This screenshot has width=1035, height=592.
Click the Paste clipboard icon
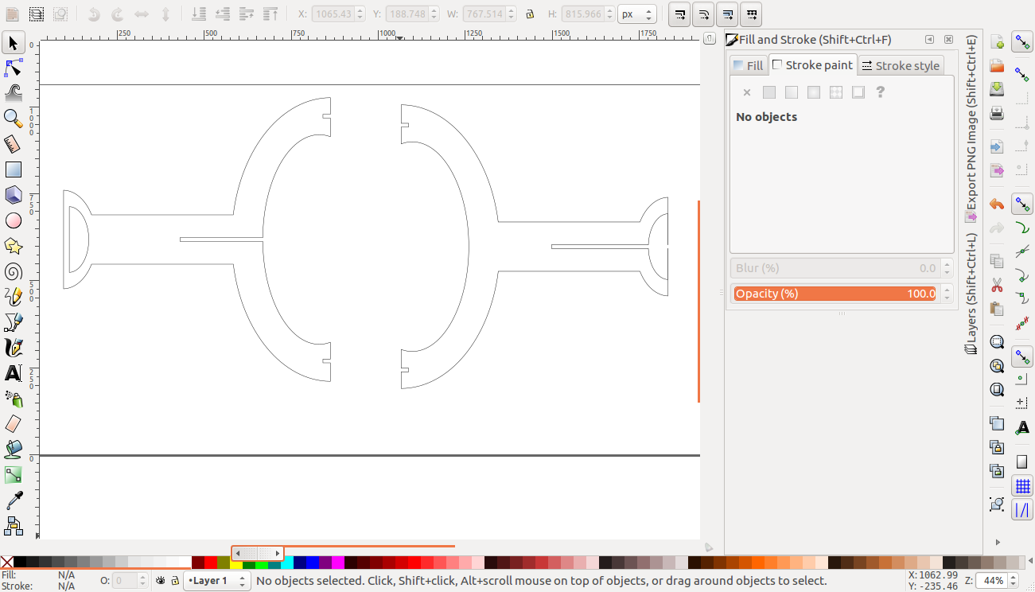tap(997, 308)
